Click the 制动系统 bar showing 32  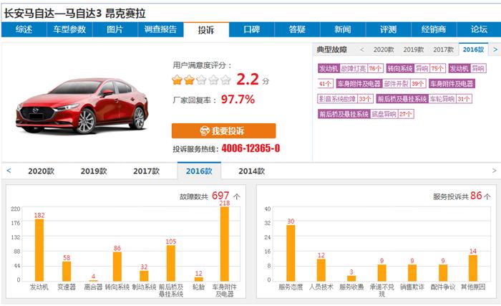click(x=144, y=276)
